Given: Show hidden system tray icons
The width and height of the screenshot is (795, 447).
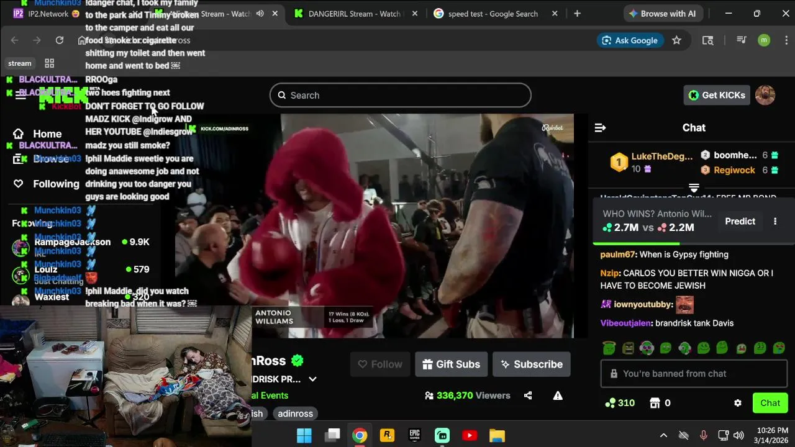Looking at the screenshot, I should pyautogui.click(x=663, y=435).
